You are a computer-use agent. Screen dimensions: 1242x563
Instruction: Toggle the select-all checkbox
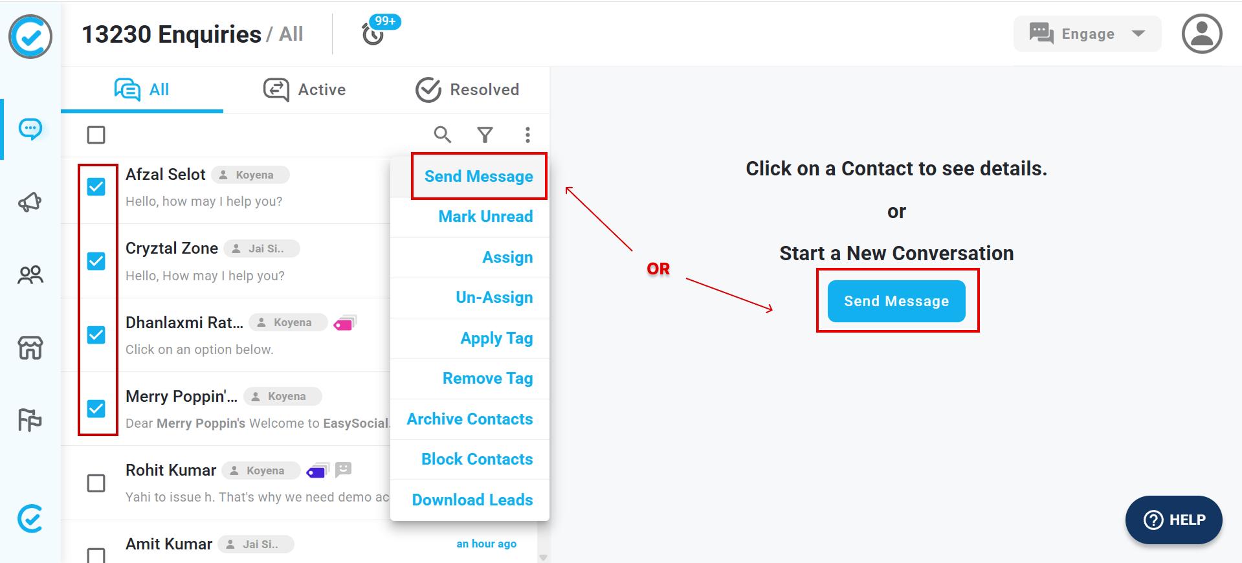tap(96, 135)
